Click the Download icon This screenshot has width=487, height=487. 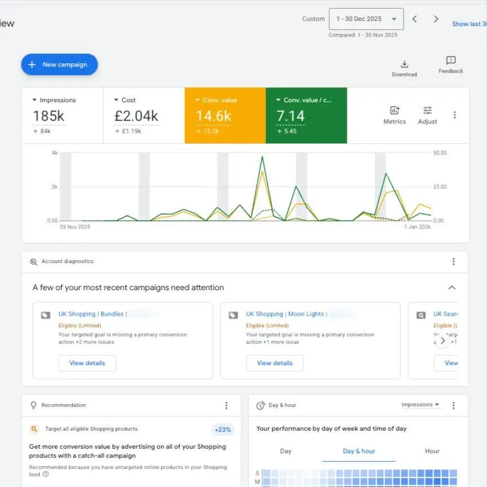coord(404,64)
